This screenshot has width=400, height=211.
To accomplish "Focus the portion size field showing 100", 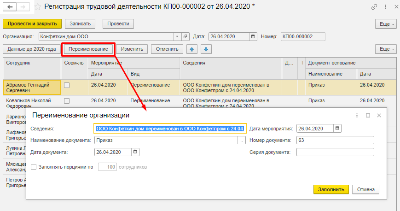I will 107,167.
